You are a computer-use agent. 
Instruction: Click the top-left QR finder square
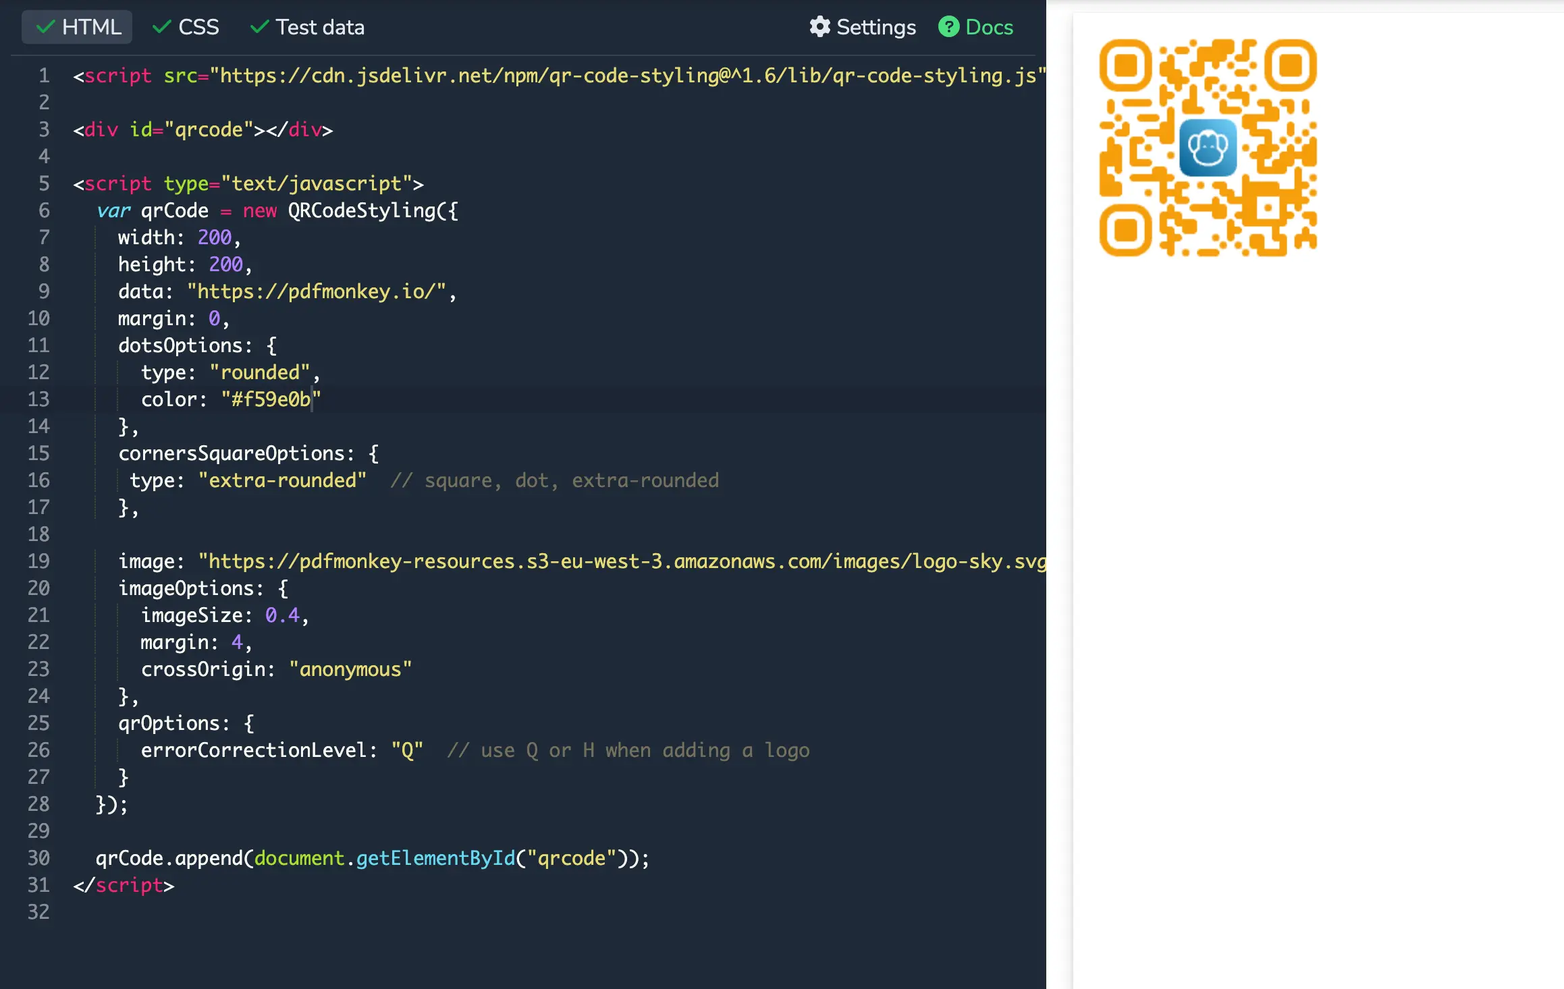(1125, 65)
